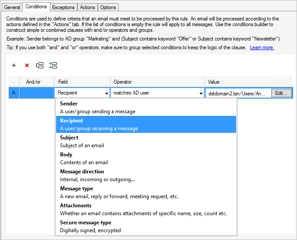Viewport: 297px width, 240px height.
Task: Go to the Actions tab
Action: pos(87,7)
